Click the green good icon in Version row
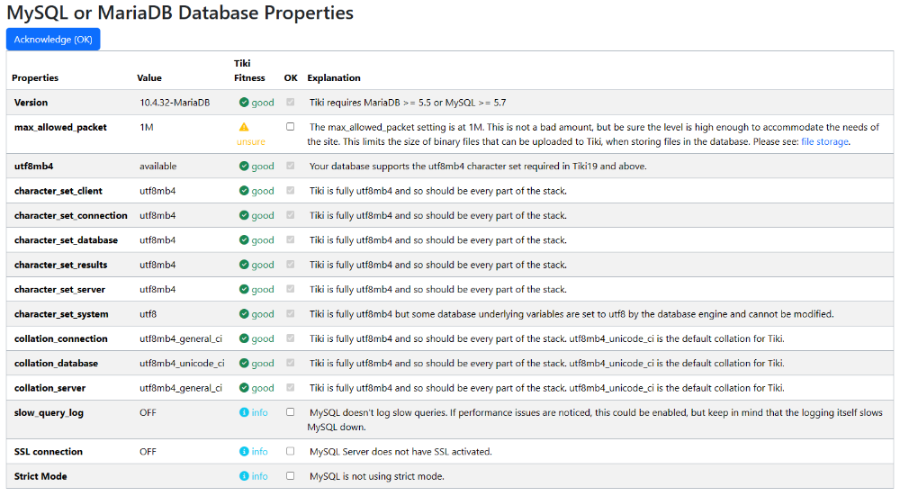This screenshot has height=496, width=900. pyautogui.click(x=244, y=103)
